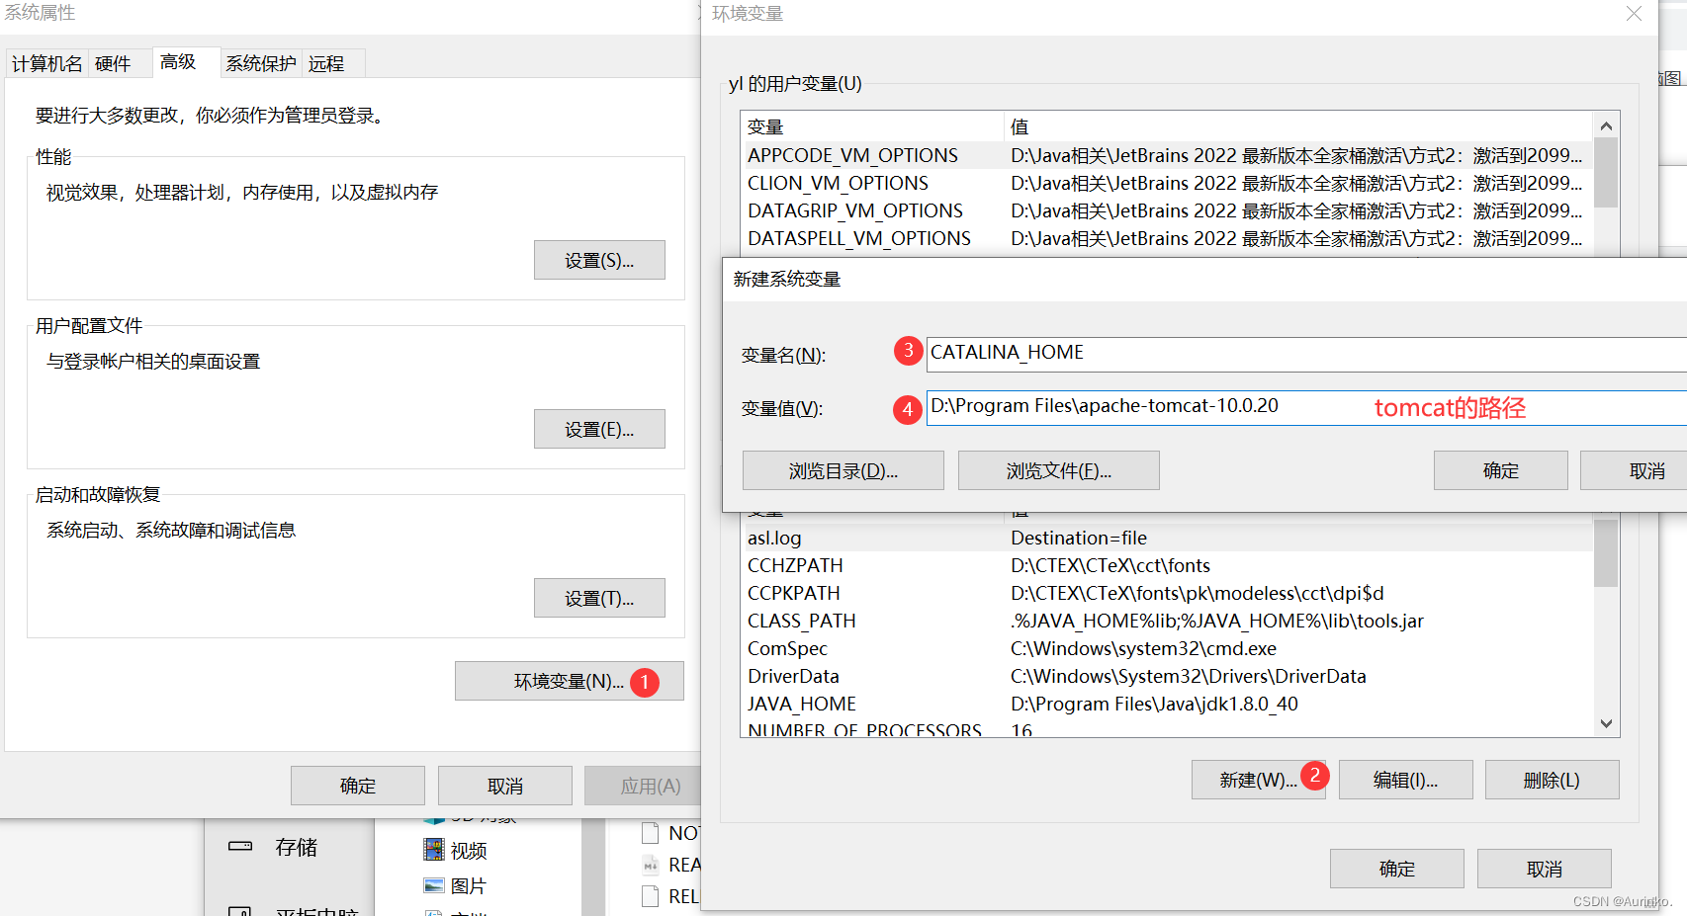Select the CLASS_PATH system variable

click(1168, 621)
